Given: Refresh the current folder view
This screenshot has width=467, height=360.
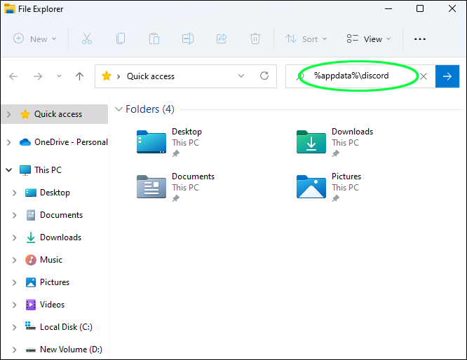Looking at the screenshot, I should point(264,76).
